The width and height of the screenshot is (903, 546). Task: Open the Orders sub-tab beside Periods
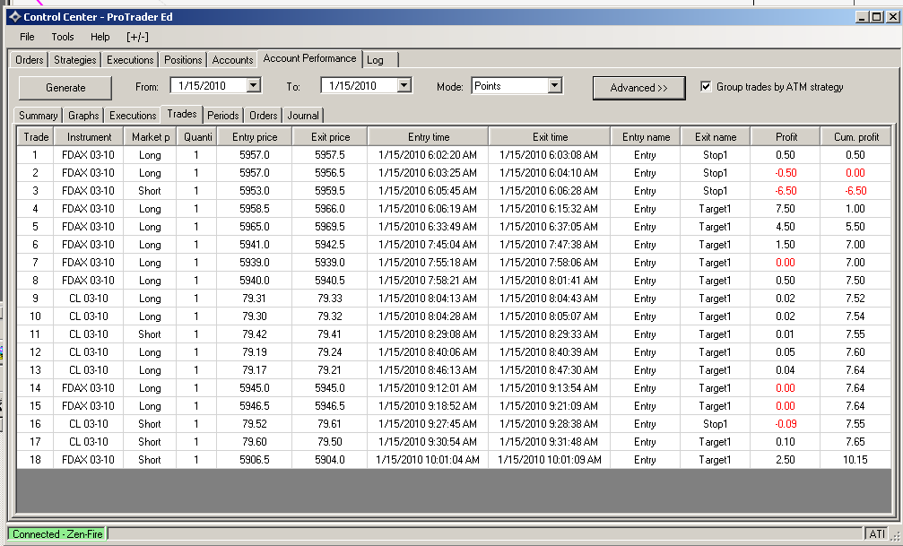pos(263,116)
